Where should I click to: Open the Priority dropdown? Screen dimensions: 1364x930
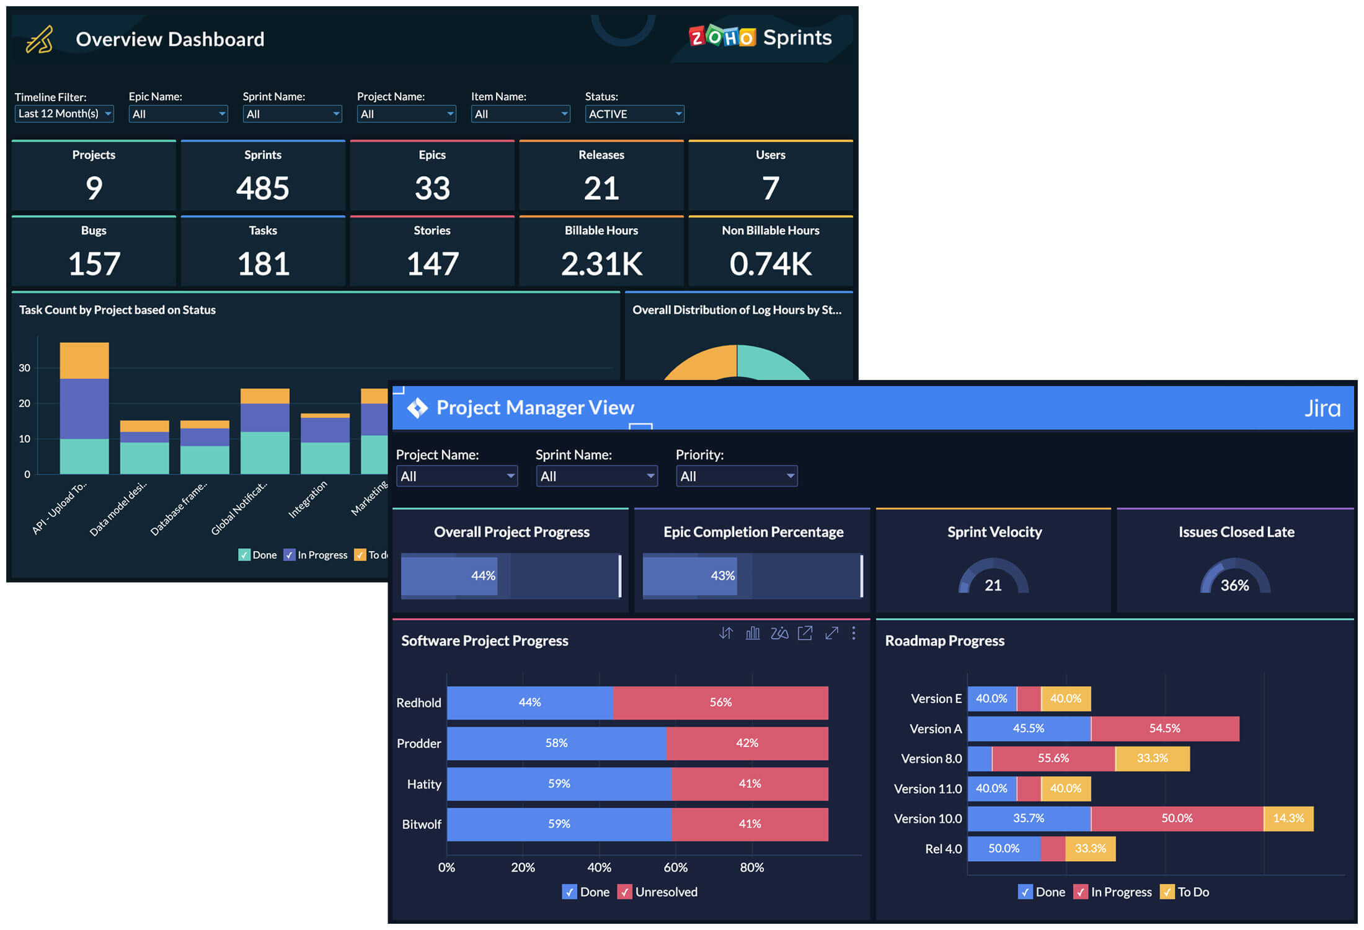[x=737, y=476]
